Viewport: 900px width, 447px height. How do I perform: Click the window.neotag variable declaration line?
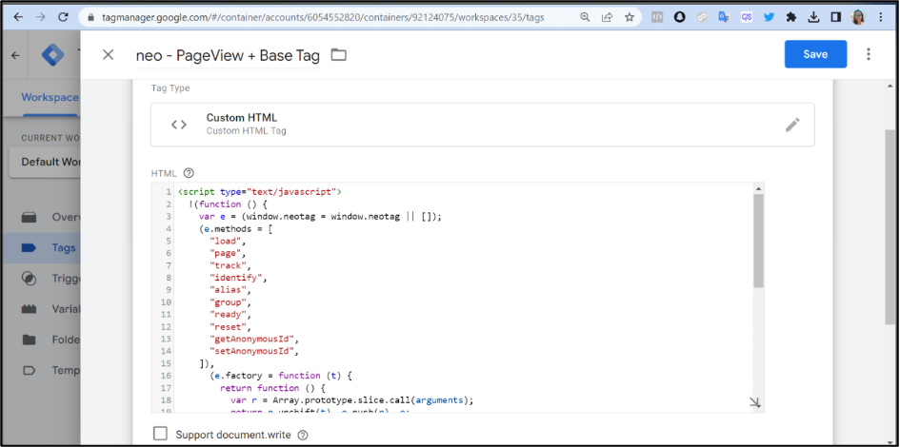click(320, 216)
